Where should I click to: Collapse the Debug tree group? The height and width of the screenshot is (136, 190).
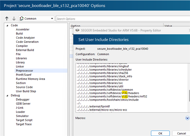pyautogui.click(x=7, y=96)
